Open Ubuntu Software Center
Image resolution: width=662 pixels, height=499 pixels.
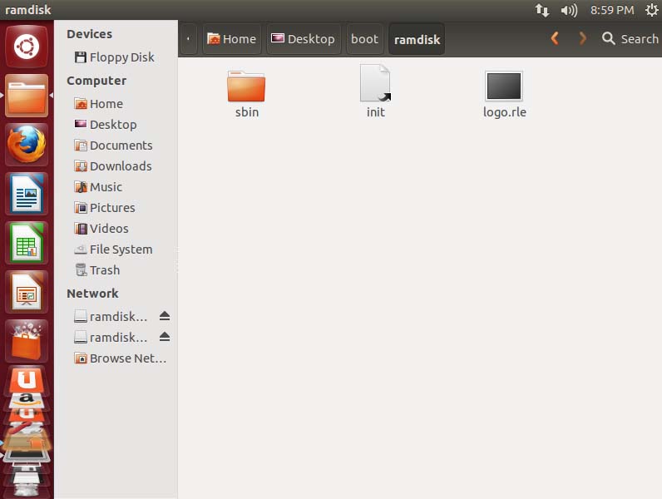pos(26,341)
